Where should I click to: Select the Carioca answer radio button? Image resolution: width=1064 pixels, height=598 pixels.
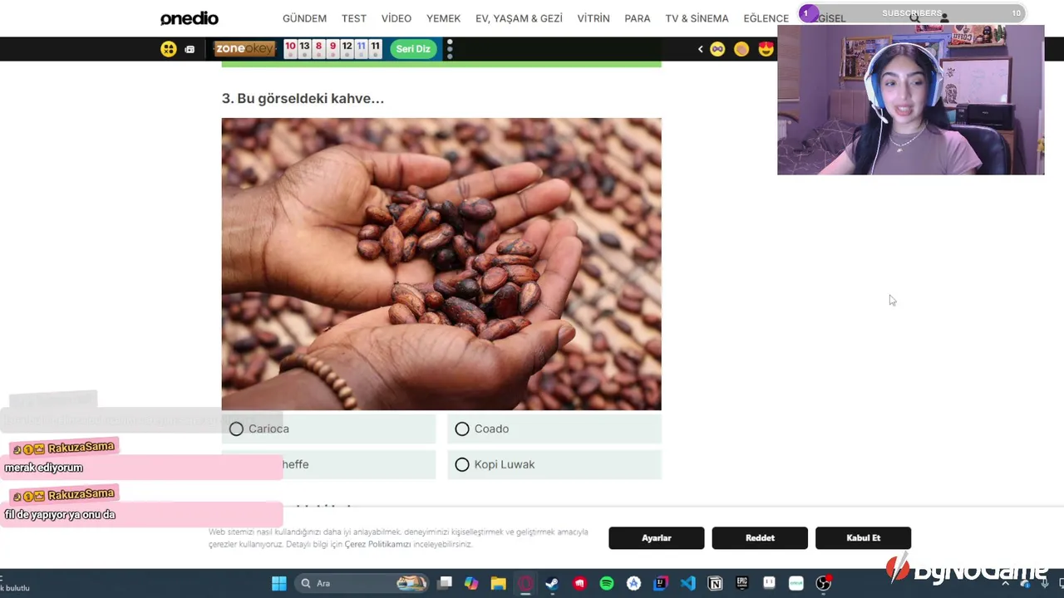(236, 429)
